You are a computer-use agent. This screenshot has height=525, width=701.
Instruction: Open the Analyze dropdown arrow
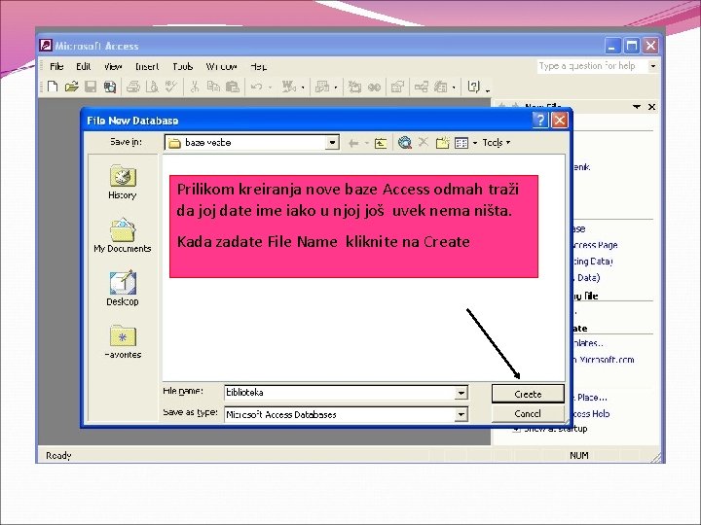point(335,87)
